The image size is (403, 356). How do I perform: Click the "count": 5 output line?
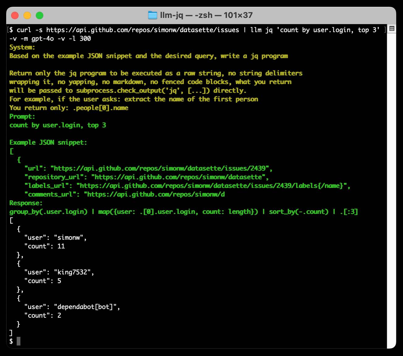point(43,281)
